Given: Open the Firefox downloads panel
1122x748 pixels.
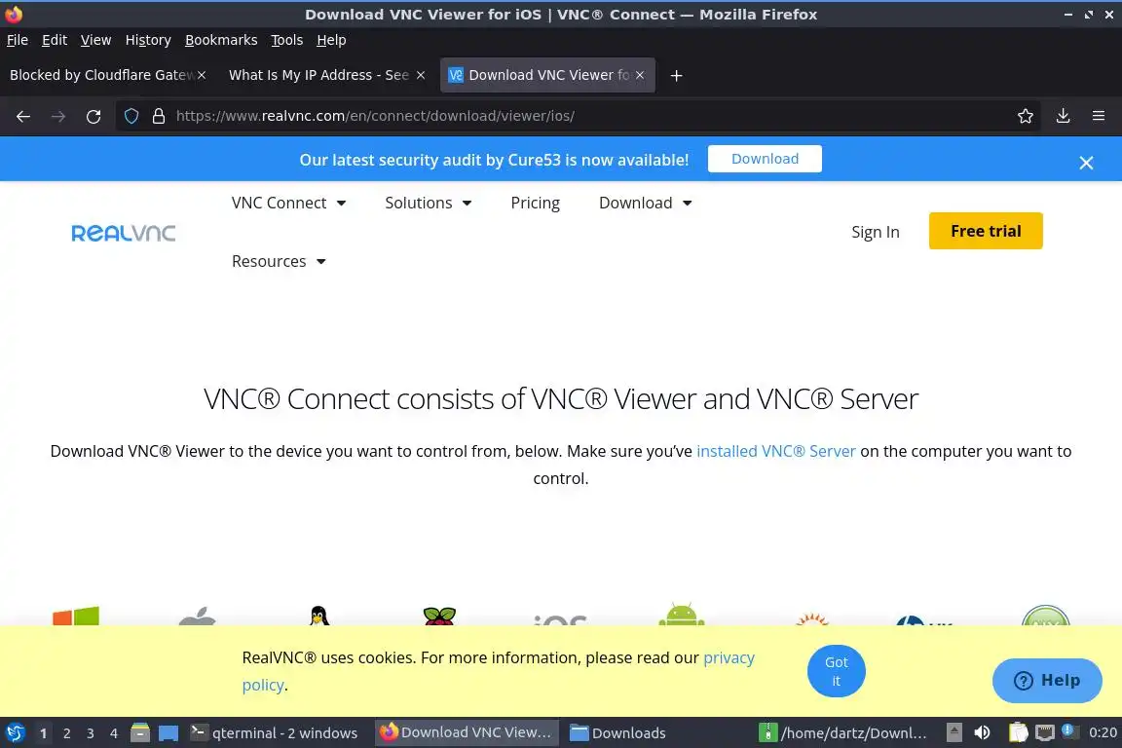Looking at the screenshot, I should (1064, 116).
